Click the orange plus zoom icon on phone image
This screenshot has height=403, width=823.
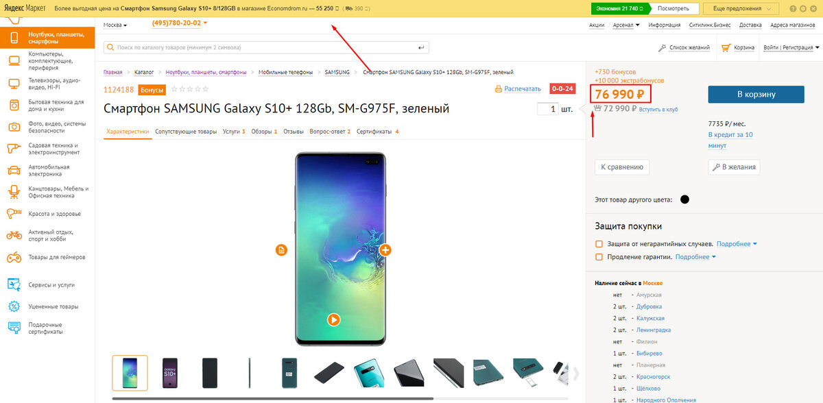(x=385, y=250)
